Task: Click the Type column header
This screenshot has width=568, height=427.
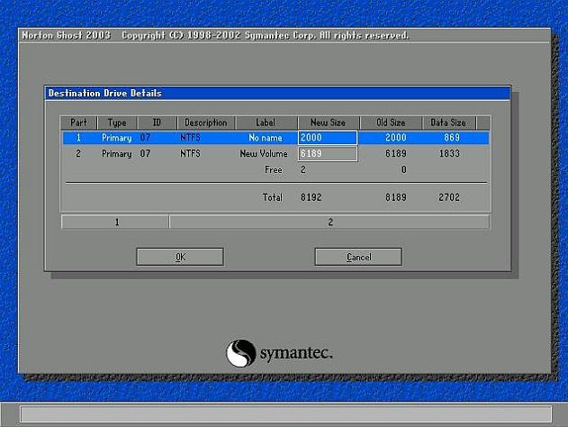Action: coord(117,123)
